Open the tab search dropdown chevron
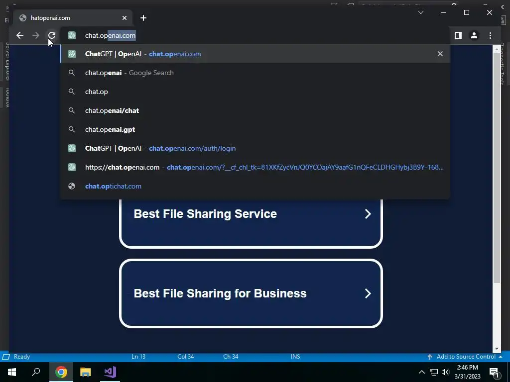Screen dimensions: 510x382 421,12
